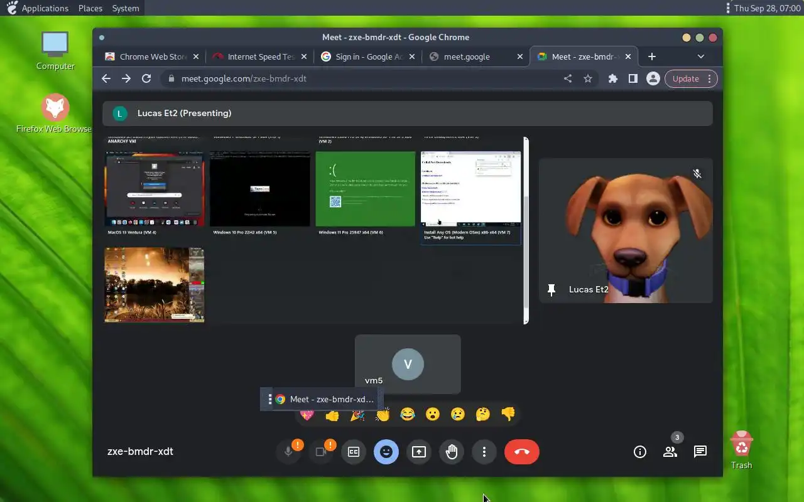Open the Chrome extensions puzzle icon
Viewport: 804px width, 502px height.
click(x=613, y=78)
